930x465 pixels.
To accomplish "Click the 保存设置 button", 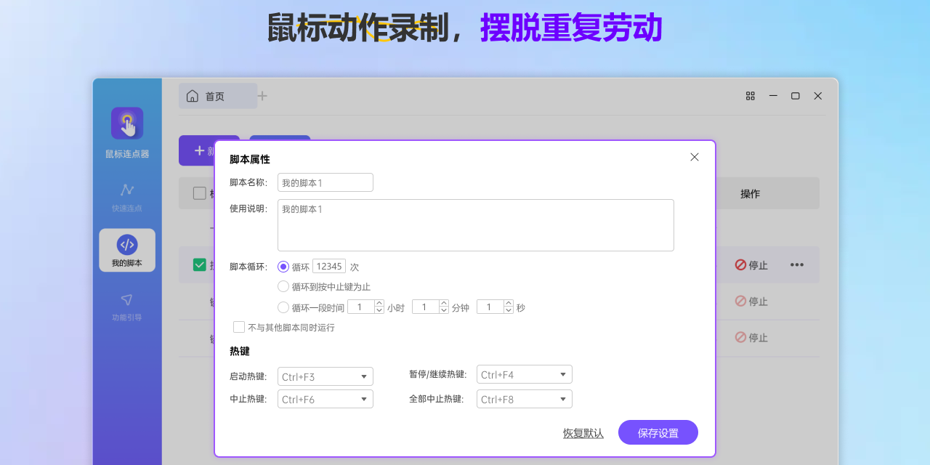I will [x=658, y=432].
